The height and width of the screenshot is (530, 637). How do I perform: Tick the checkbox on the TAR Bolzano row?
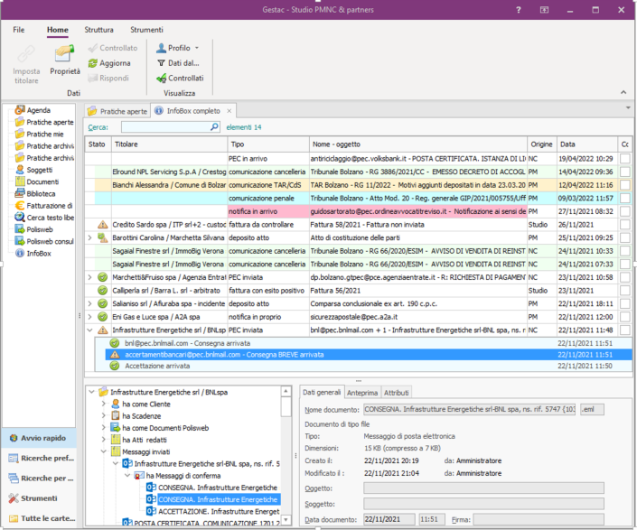click(x=625, y=185)
